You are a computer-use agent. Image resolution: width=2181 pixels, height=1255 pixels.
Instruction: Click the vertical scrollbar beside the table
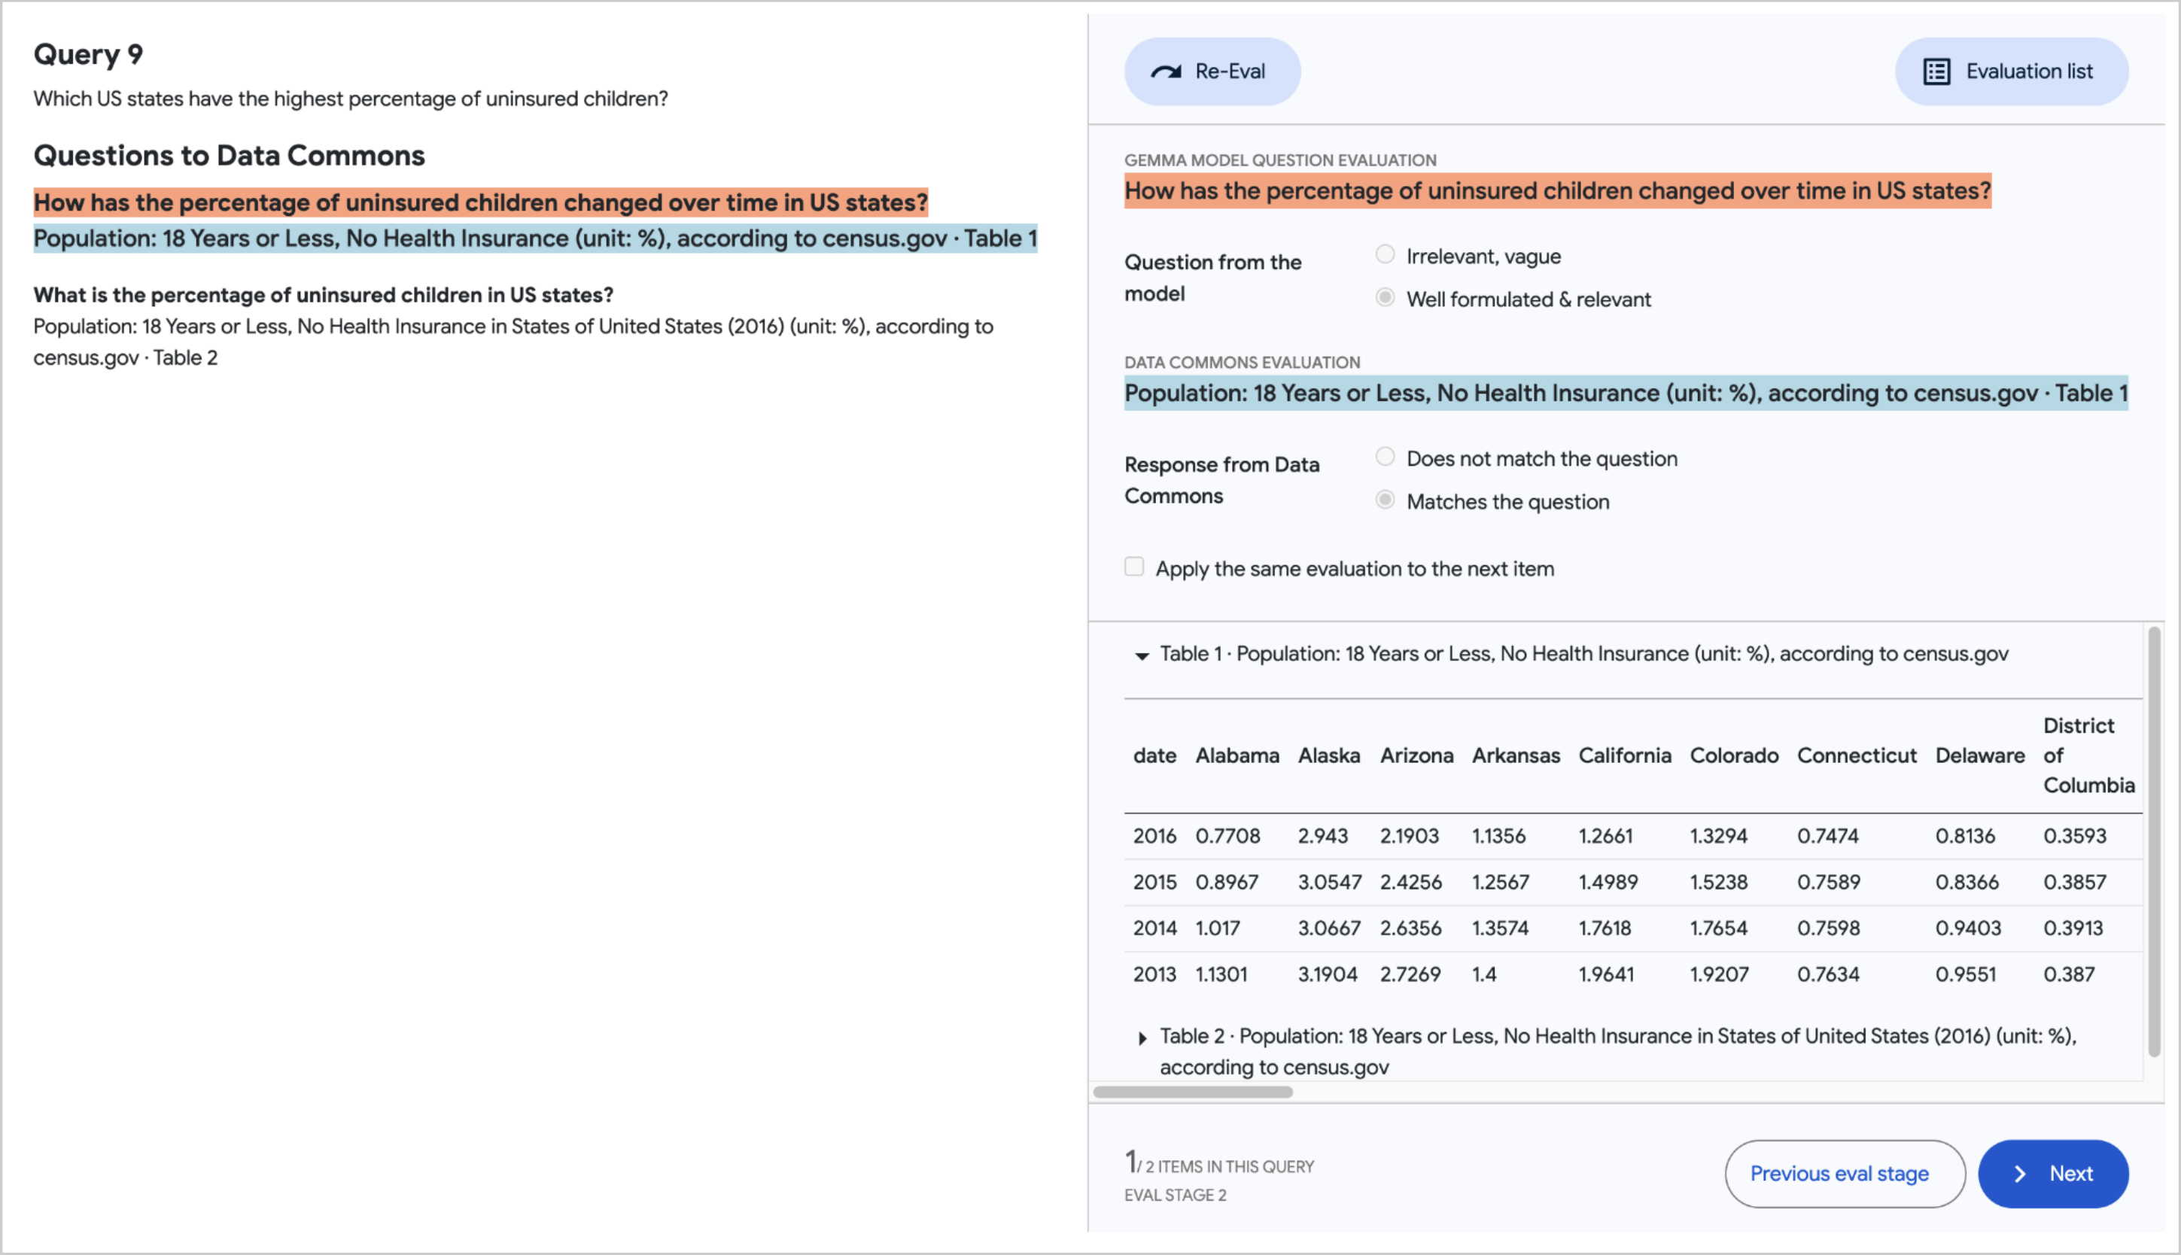(x=2153, y=840)
